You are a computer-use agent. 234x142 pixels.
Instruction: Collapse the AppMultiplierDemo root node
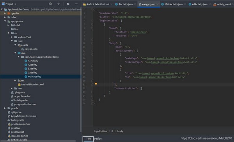2,9
